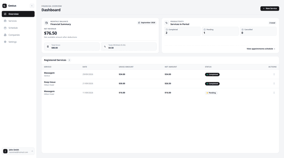Collapse the sidebar with the chevron button
Screen dimensions: 284x158
click(32, 6)
